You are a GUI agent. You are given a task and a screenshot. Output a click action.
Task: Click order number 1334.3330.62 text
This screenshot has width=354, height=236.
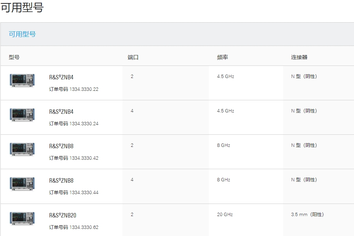[84, 227]
